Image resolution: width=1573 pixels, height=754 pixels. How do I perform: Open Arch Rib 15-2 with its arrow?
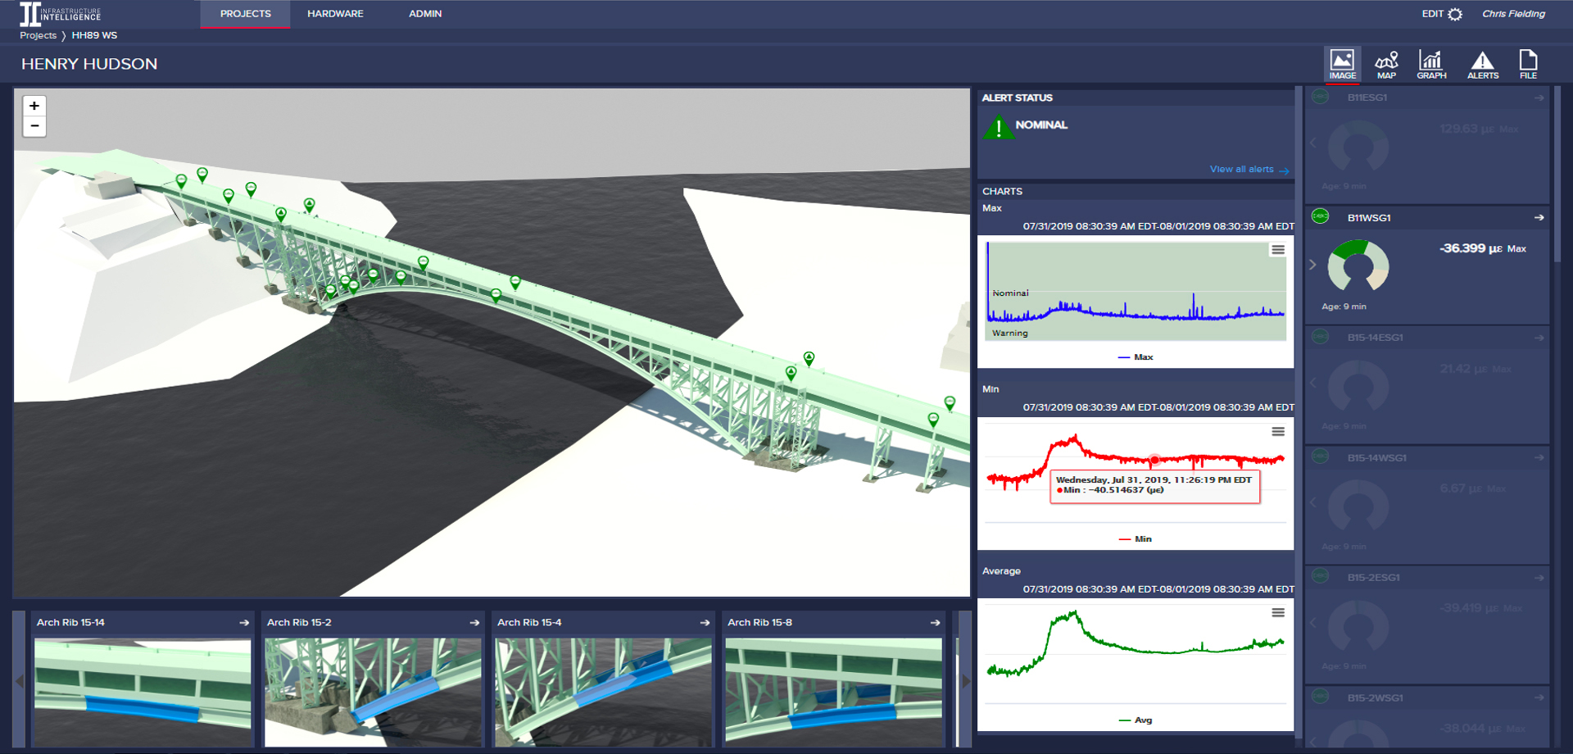474,623
